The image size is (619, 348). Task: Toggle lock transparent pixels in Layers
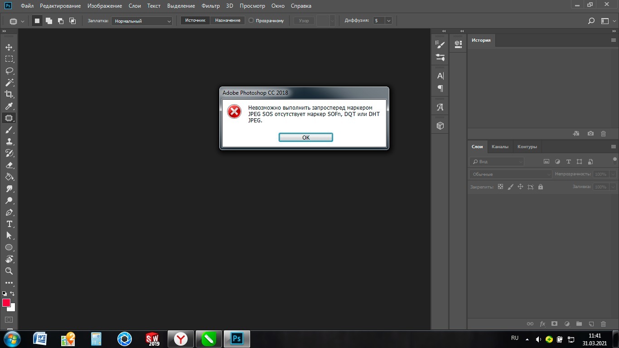pos(500,187)
